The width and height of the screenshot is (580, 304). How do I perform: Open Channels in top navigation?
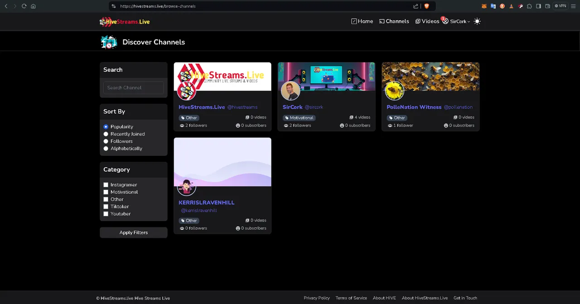click(394, 21)
